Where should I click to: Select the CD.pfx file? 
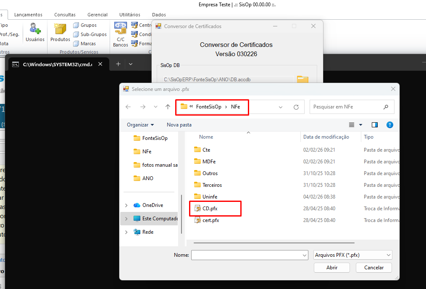click(x=210, y=208)
